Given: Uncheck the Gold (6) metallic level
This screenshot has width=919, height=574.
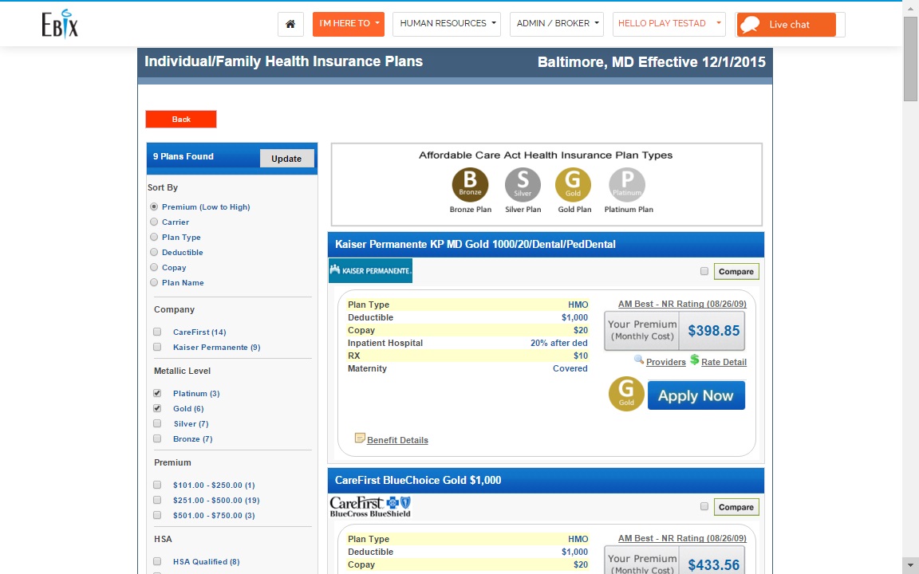Looking at the screenshot, I should pyautogui.click(x=157, y=409).
